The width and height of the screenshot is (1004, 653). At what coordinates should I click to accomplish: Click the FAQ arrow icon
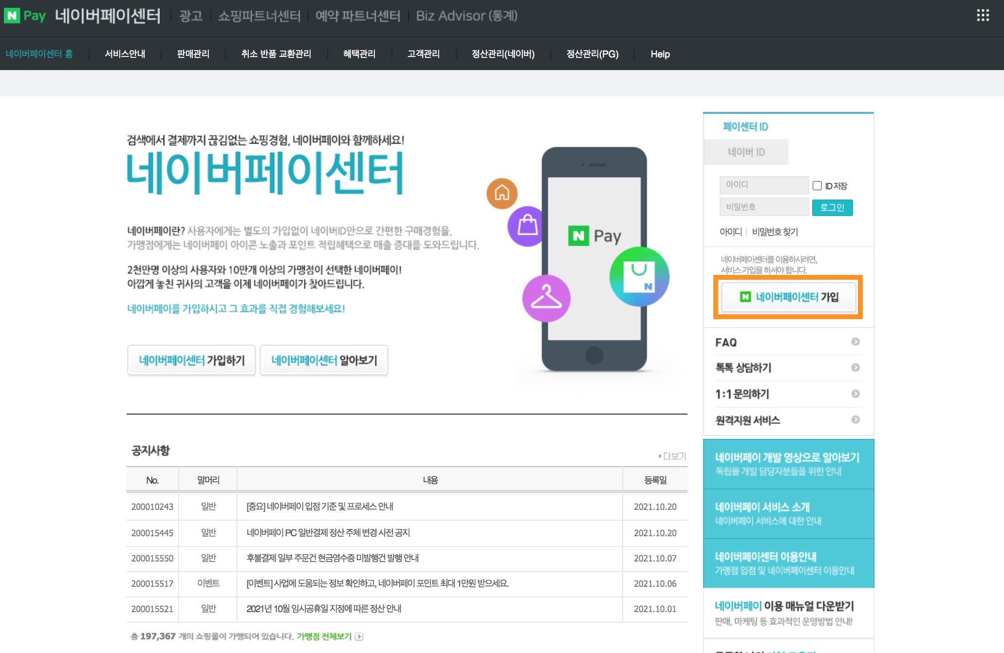pos(855,342)
